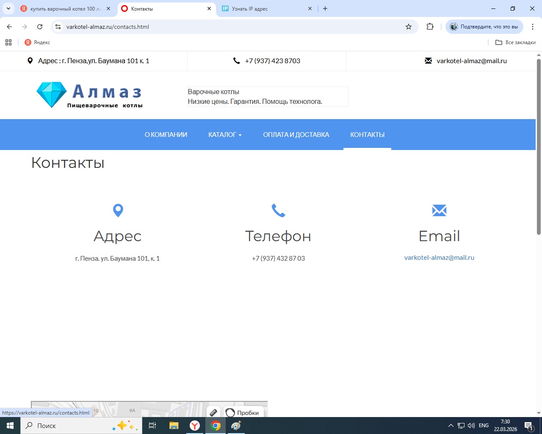Toggle the Пробки traffic button on map
The height and width of the screenshot is (434, 542).
[x=243, y=412]
